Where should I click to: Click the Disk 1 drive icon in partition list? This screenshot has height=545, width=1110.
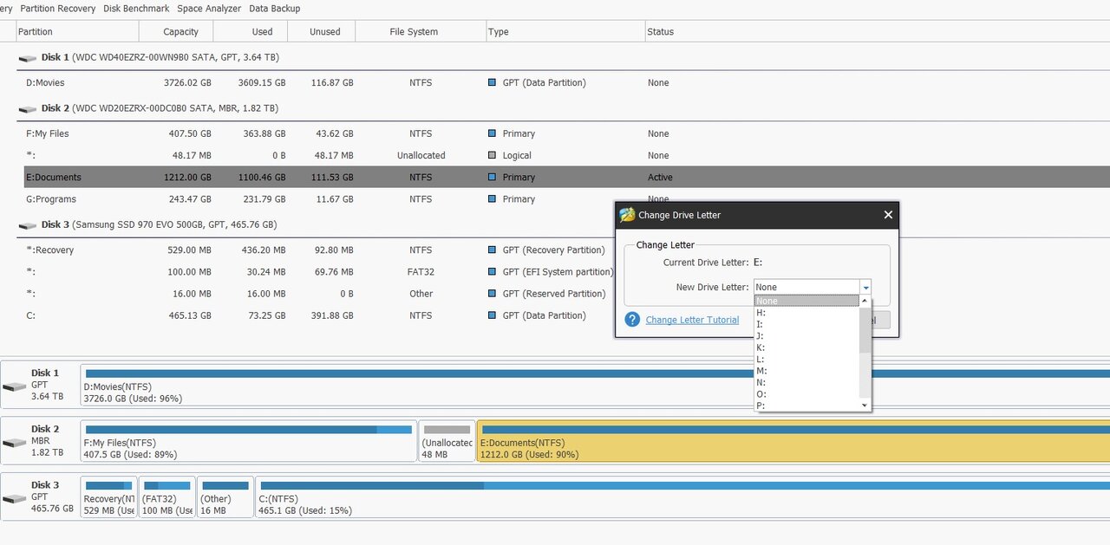28,58
